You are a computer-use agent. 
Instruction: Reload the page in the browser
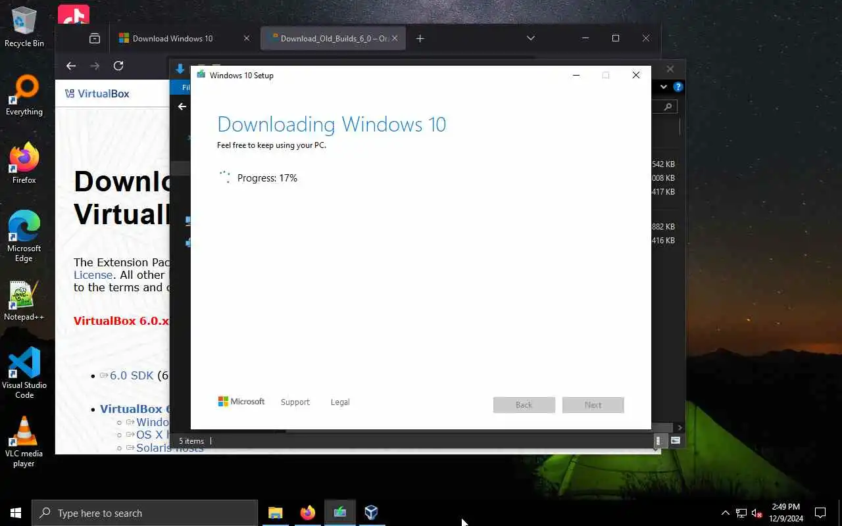[x=118, y=66]
